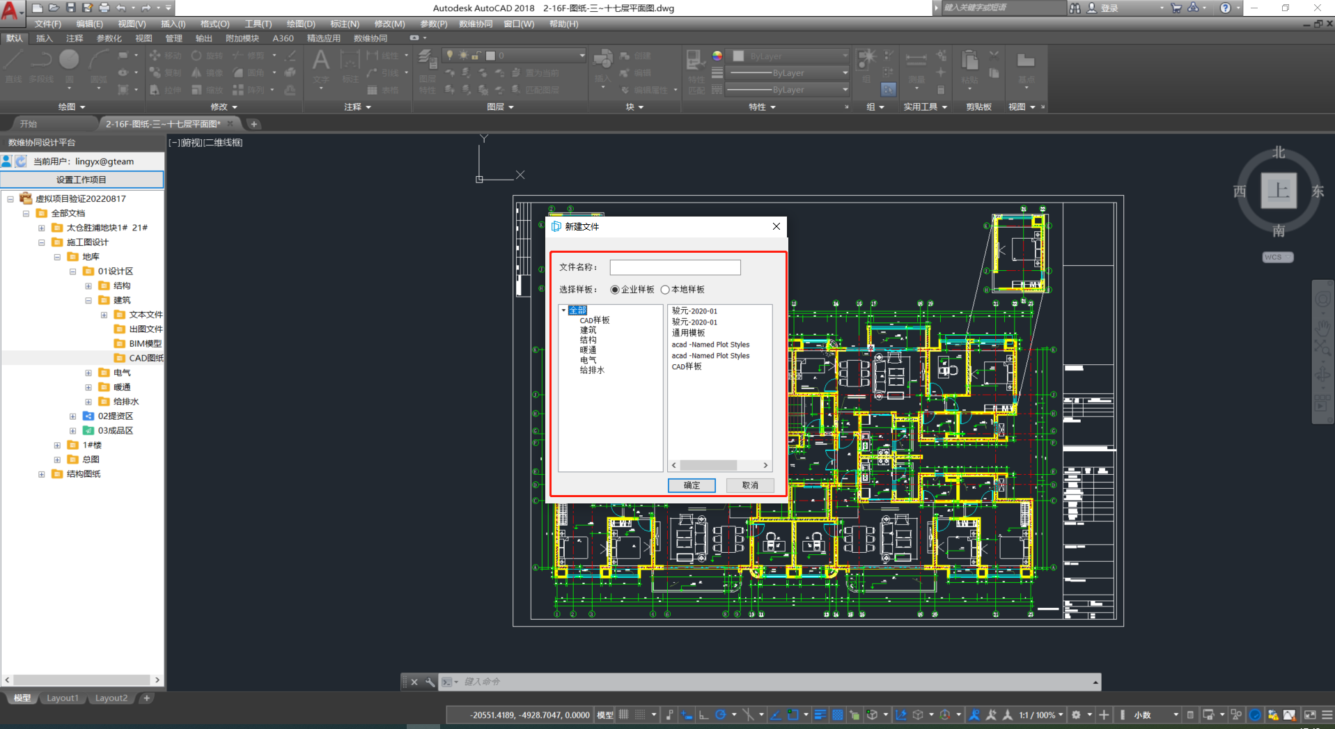This screenshot has width=1335, height=729.
Task: Select the Move (移动) tool
Action: 166,56
